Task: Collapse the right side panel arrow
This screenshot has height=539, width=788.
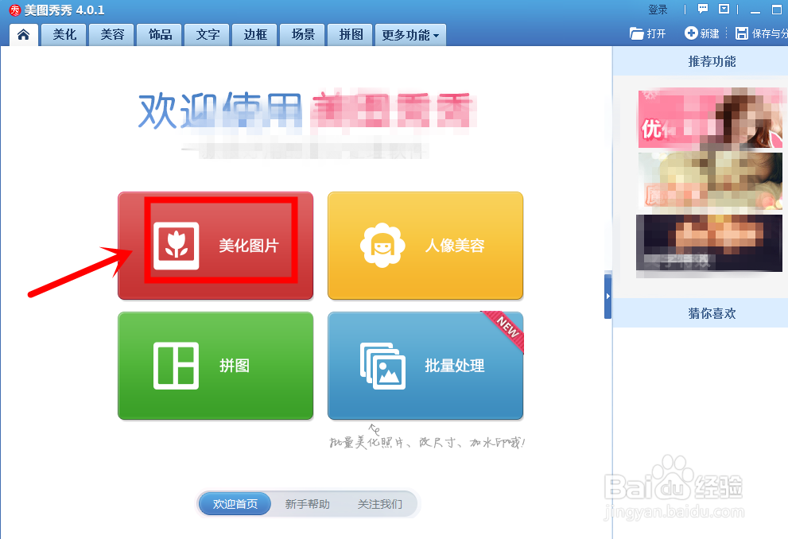Action: pyautogui.click(x=607, y=297)
